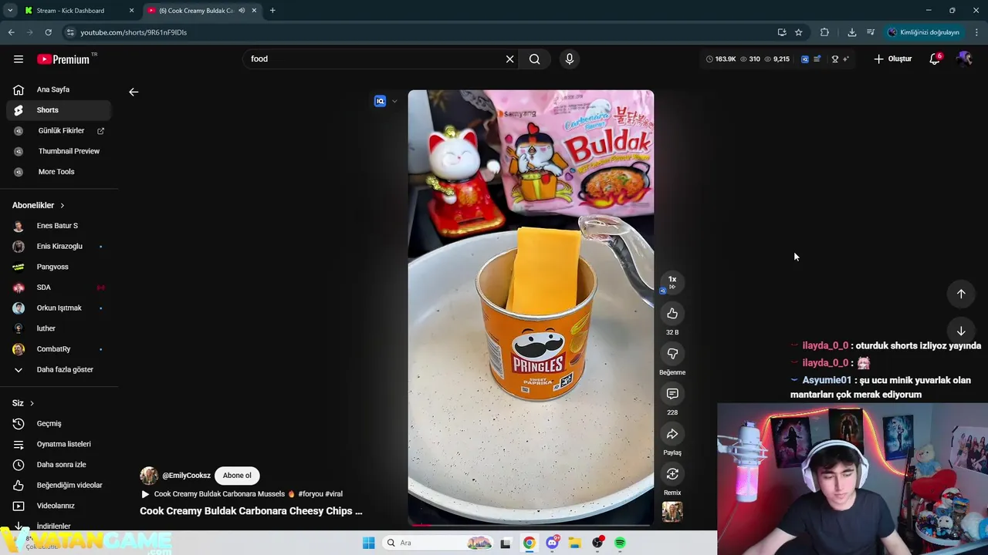Open Daha sonra izle
Screen dimensions: 988x555
(x=59, y=465)
